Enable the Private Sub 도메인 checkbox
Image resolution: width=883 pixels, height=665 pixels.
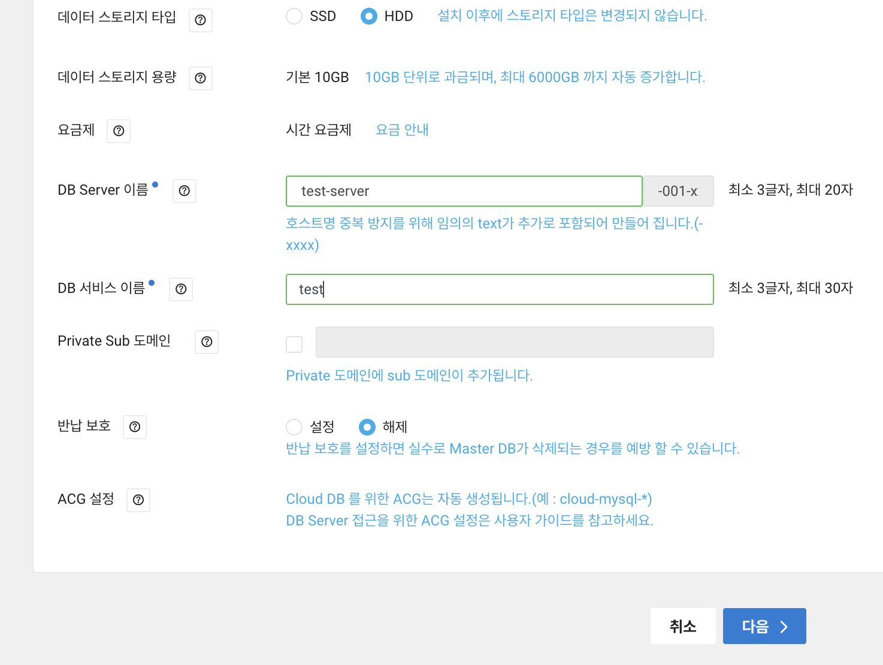coord(294,344)
